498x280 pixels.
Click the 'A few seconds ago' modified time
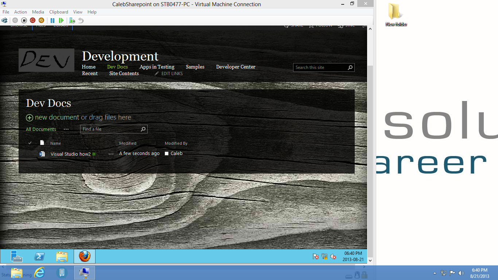(139, 153)
